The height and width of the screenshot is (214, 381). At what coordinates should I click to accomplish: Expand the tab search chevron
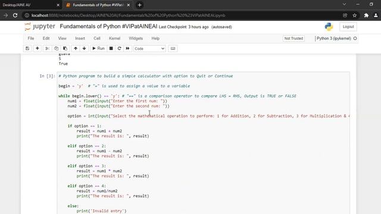point(344,4)
